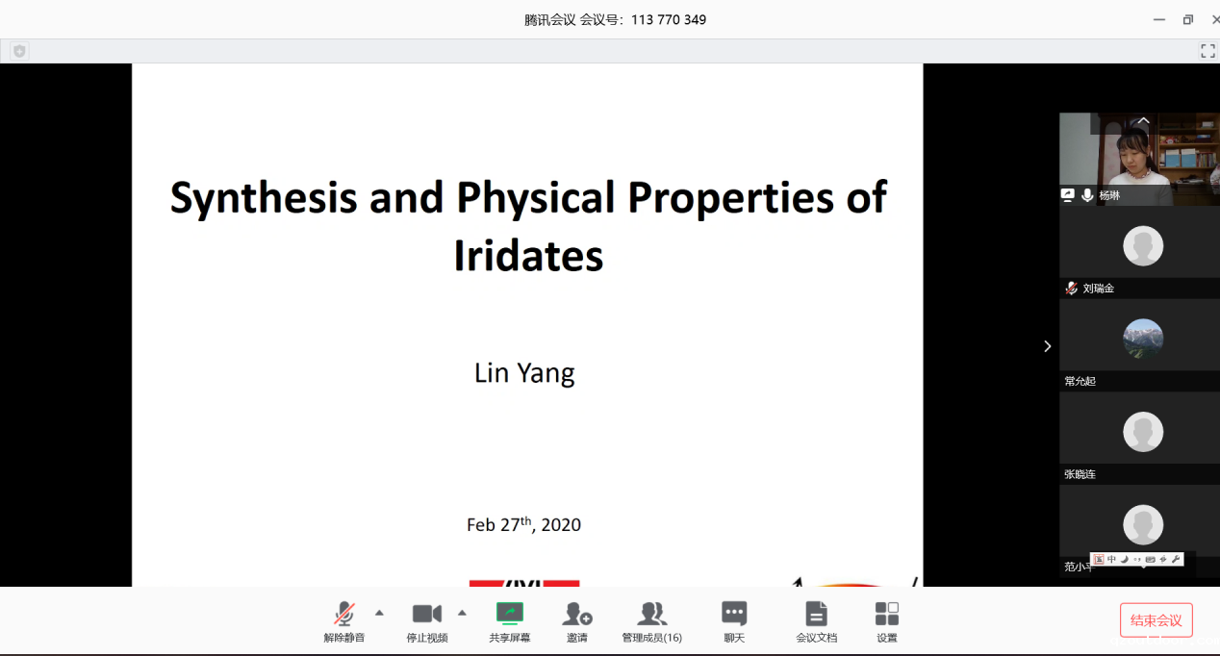The height and width of the screenshot is (656, 1220).
Task: Open audio options arrow beside microphone
Action: pyautogui.click(x=379, y=613)
